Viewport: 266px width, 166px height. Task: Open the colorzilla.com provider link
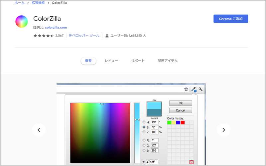[56, 28]
